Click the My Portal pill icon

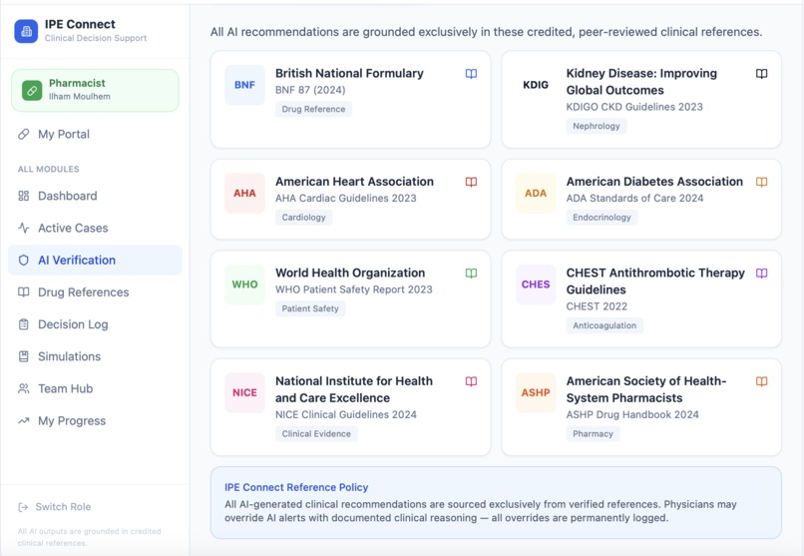[x=24, y=135]
